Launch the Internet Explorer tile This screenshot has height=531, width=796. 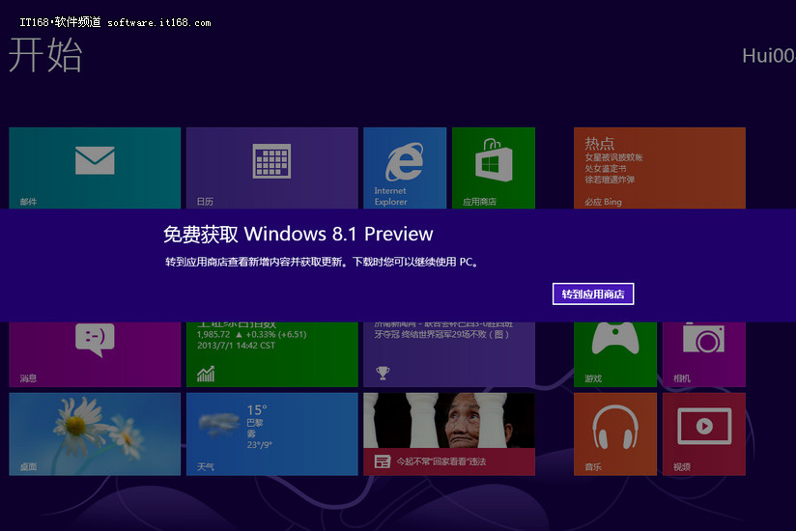(x=405, y=168)
